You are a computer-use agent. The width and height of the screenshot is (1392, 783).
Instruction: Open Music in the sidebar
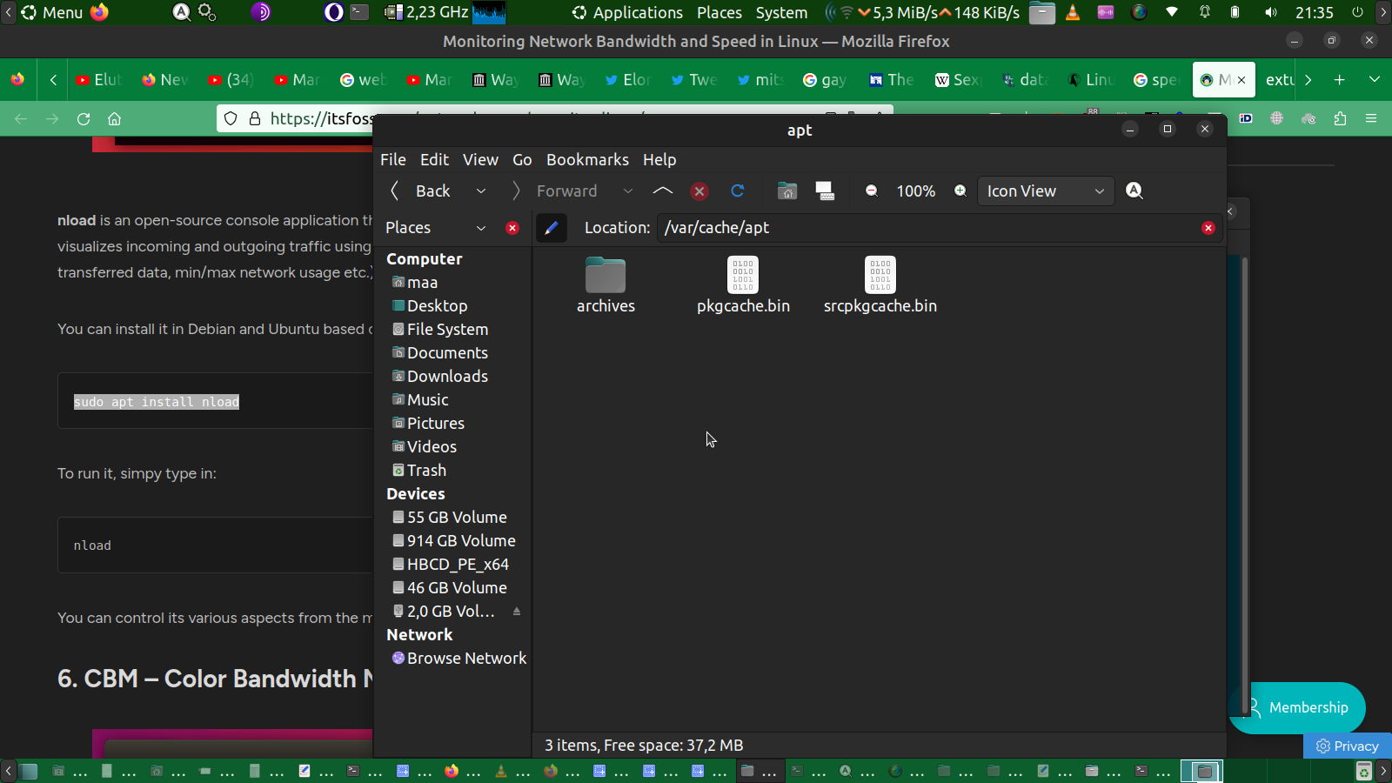(x=420, y=400)
